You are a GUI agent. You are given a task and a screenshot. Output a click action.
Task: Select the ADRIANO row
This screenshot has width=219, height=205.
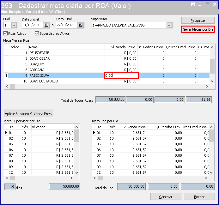[x=107, y=70]
